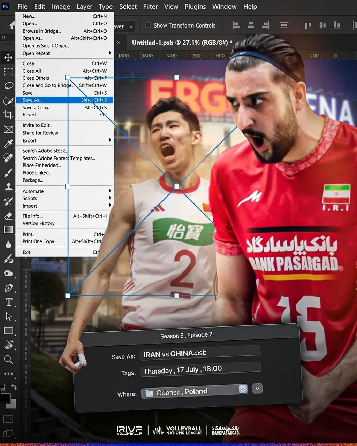357x446 pixels.
Task: Select the Brush tool
Action: pos(8,172)
